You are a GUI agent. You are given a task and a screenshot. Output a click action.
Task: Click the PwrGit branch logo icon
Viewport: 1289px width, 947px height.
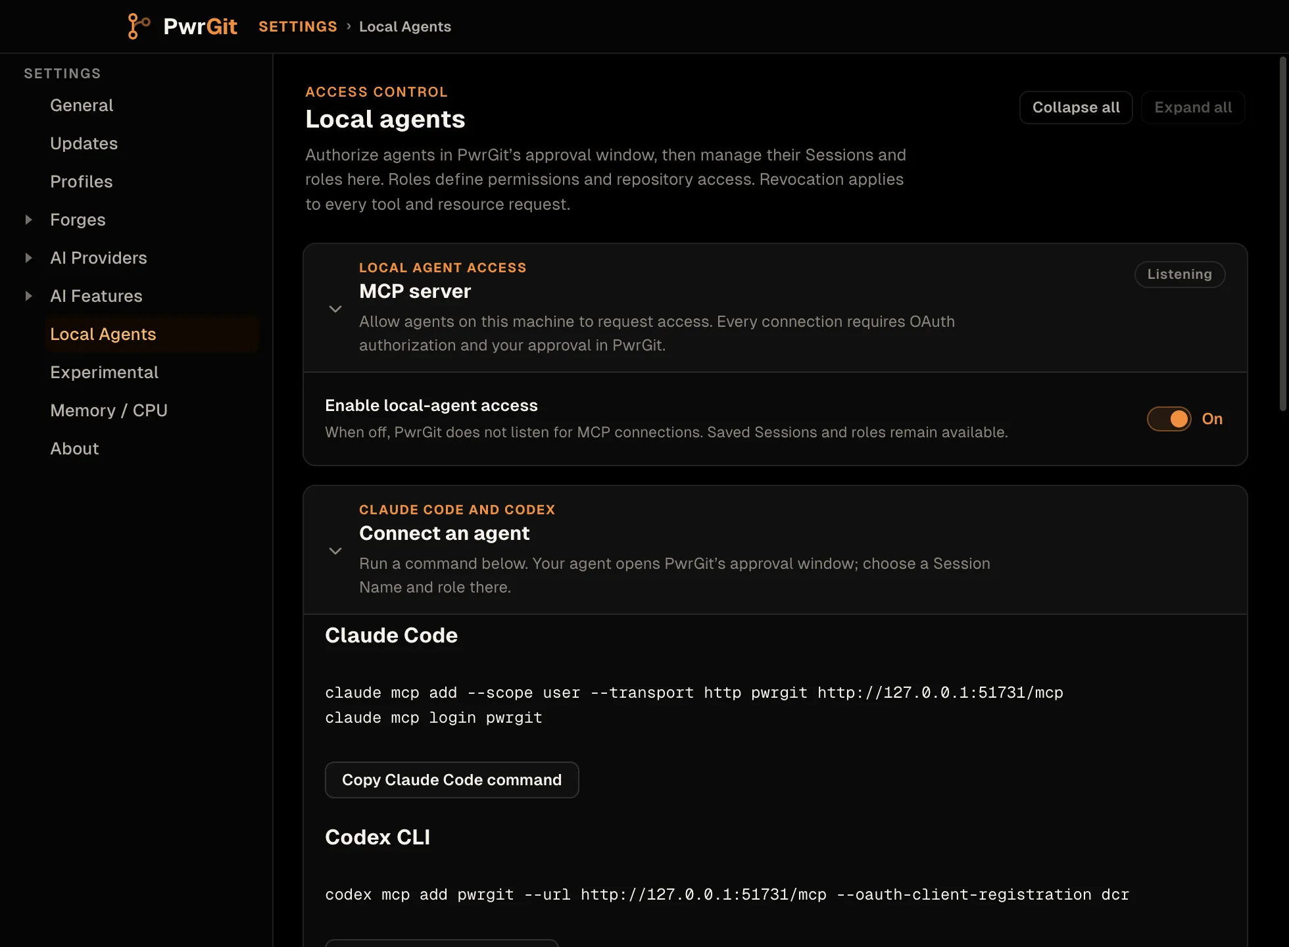pos(139,26)
